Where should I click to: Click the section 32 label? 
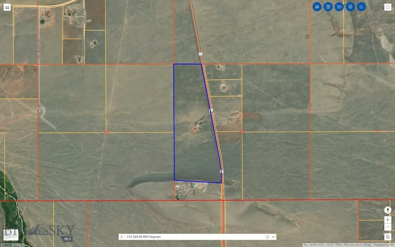[x=106, y=132]
